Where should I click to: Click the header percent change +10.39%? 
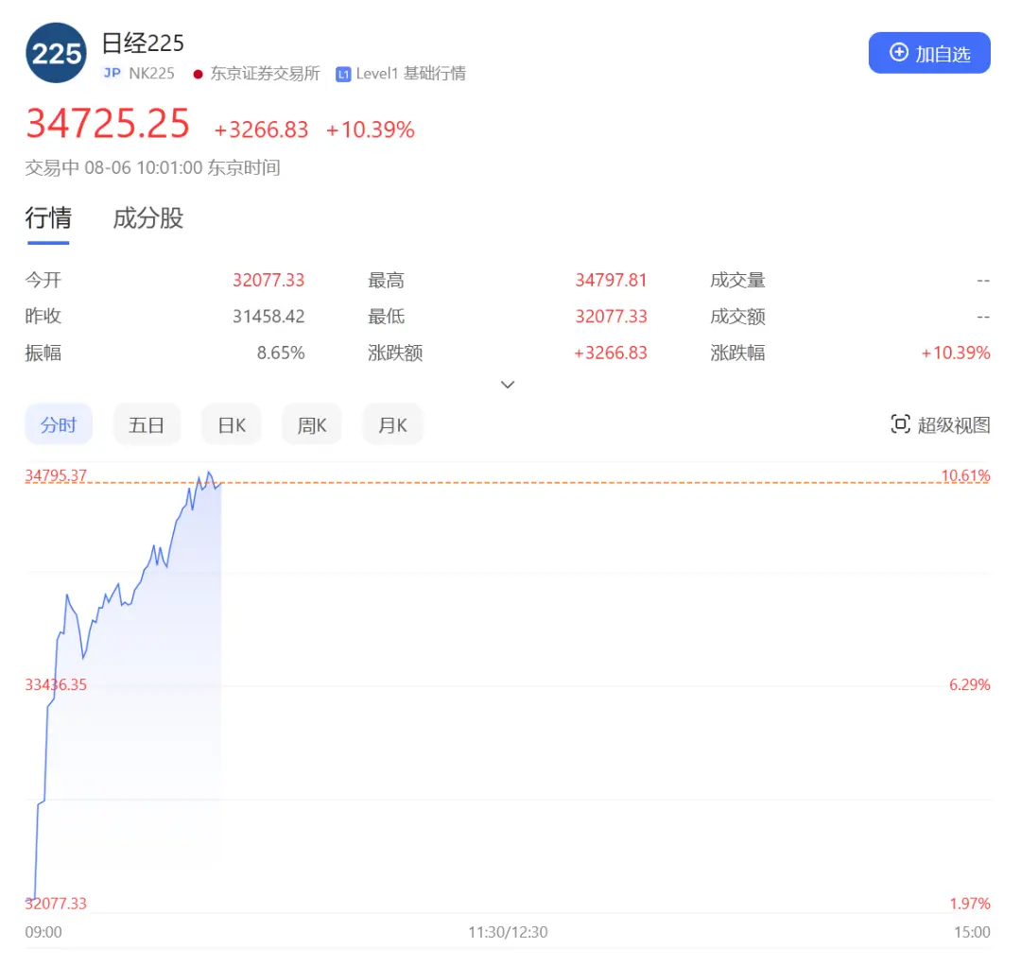[371, 130]
